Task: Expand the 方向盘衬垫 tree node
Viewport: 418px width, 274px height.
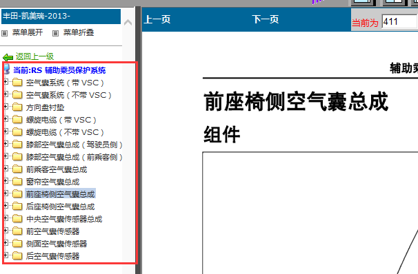Action: (x=6, y=107)
